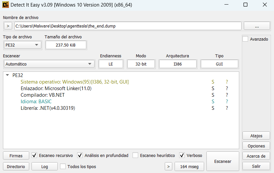
Task: Click the "?" icon on the Idioma: BASIC row
Action: click(226, 102)
